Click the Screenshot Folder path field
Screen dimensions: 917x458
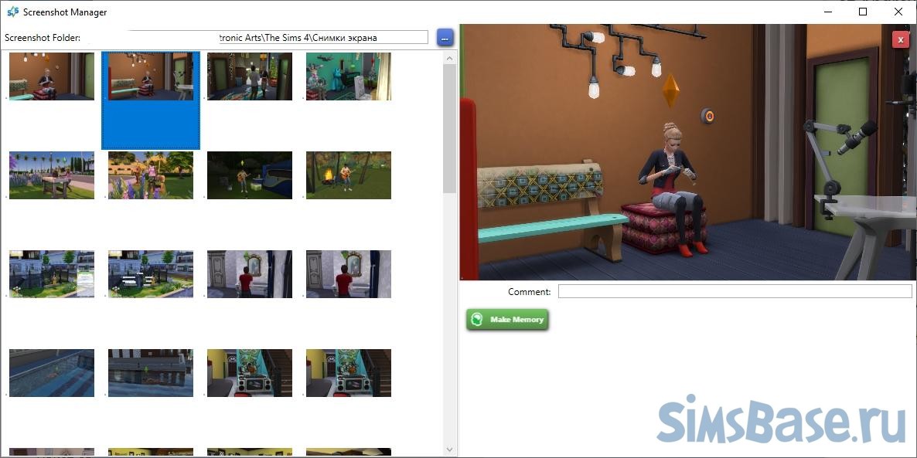(x=277, y=37)
